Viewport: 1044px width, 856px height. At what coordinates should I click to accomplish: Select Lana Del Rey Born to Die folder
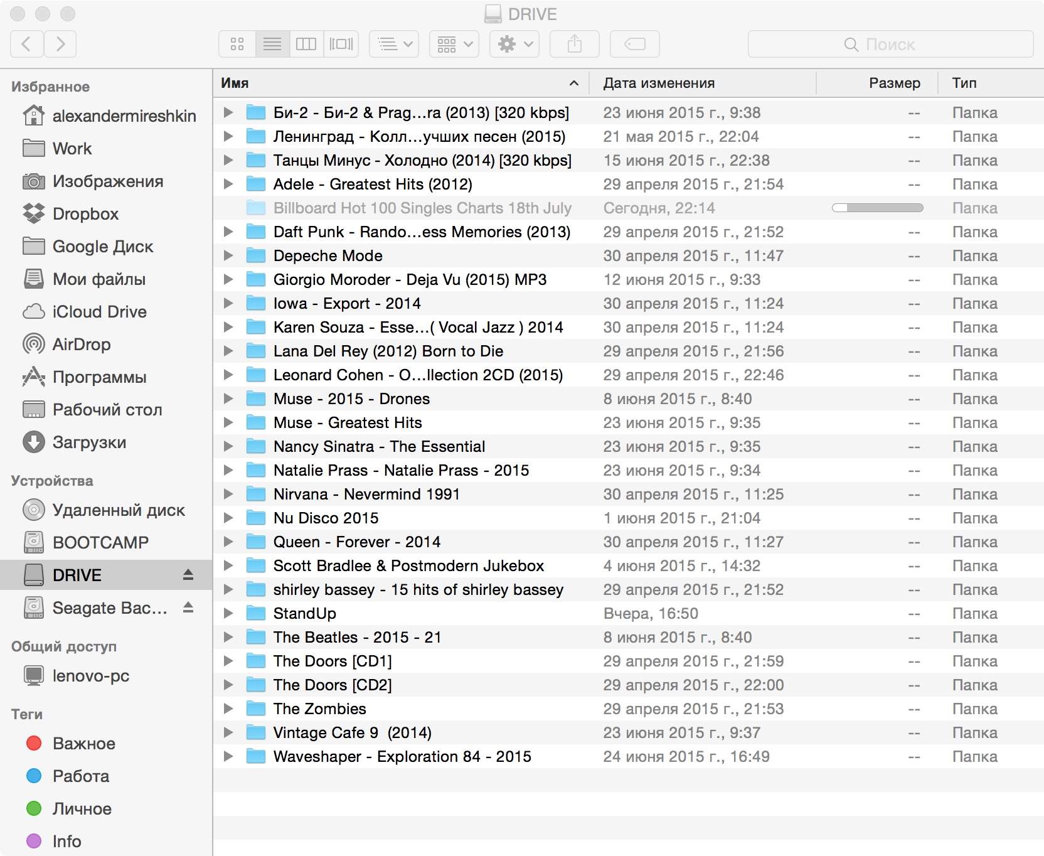[629, 351]
